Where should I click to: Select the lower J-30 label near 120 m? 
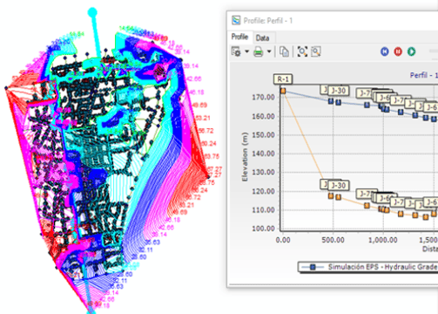pyautogui.click(x=339, y=185)
